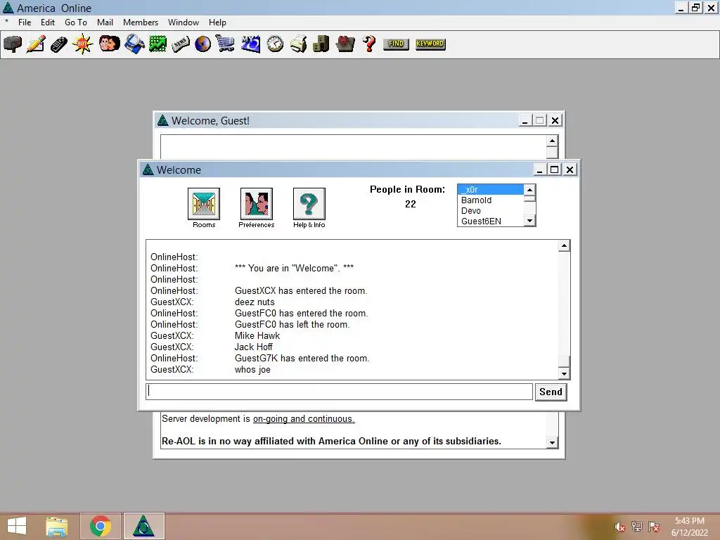This screenshot has height=540, width=720.
Task: Open the News newspaper icon
Action: (x=181, y=44)
